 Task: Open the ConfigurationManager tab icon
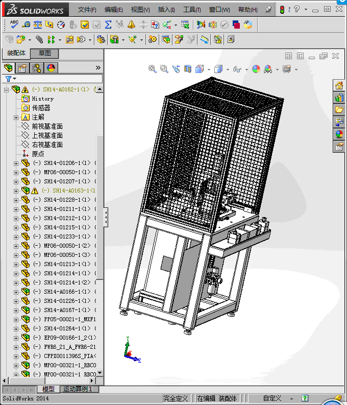(x=37, y=68)
